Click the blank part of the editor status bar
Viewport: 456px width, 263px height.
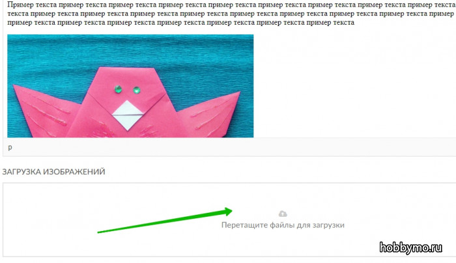pos(233,147)
